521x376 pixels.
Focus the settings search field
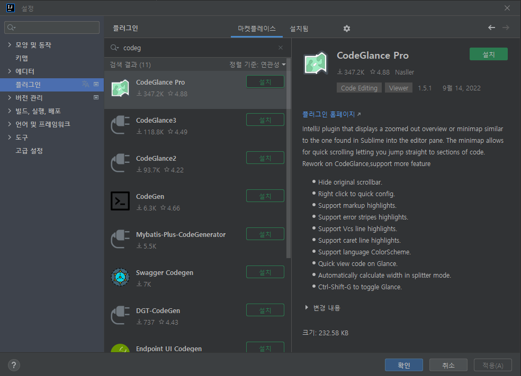click(52, 27)
